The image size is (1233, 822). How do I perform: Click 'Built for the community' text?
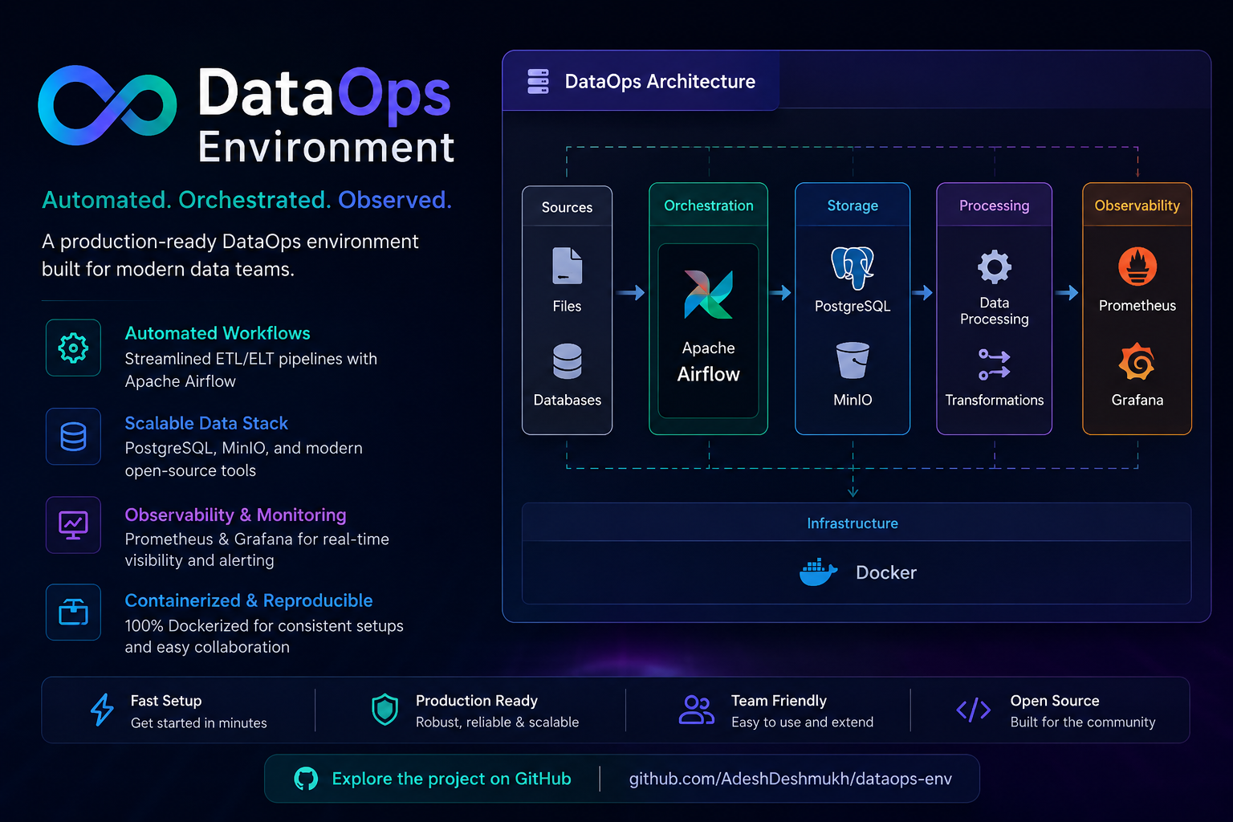1083,722
